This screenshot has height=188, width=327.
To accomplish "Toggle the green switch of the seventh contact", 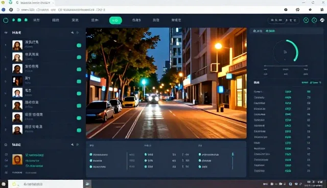I will click(x=79, y=118).
